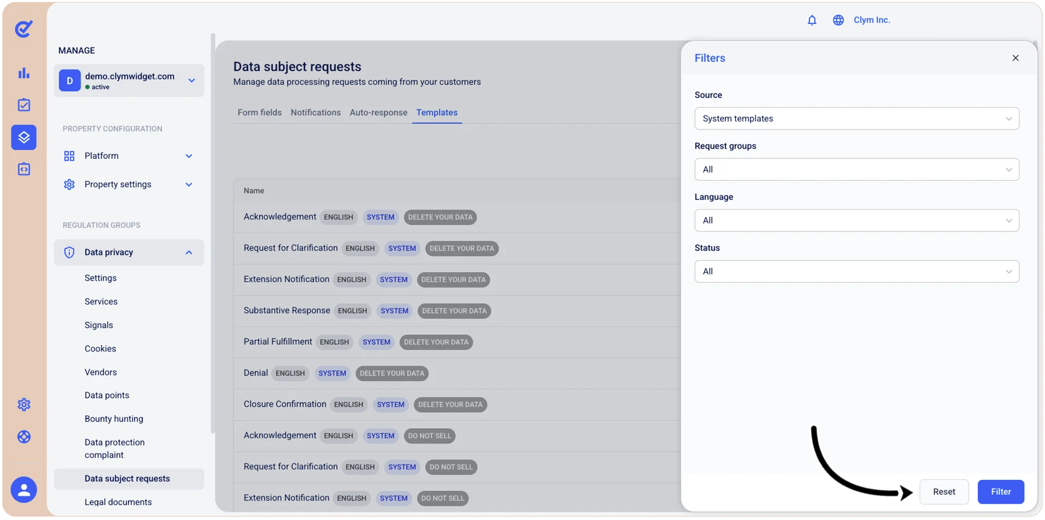Open Vendors in the sidebar
The image size is (1045, 520).
(x=100, y=372)
